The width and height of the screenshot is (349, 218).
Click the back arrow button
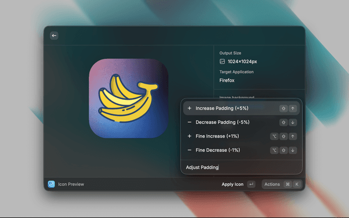pos(53,35)
